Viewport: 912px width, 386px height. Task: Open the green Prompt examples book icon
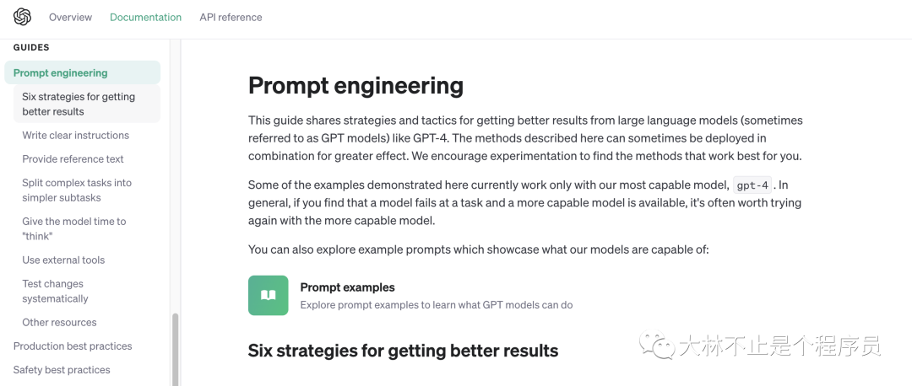(269, 296)
